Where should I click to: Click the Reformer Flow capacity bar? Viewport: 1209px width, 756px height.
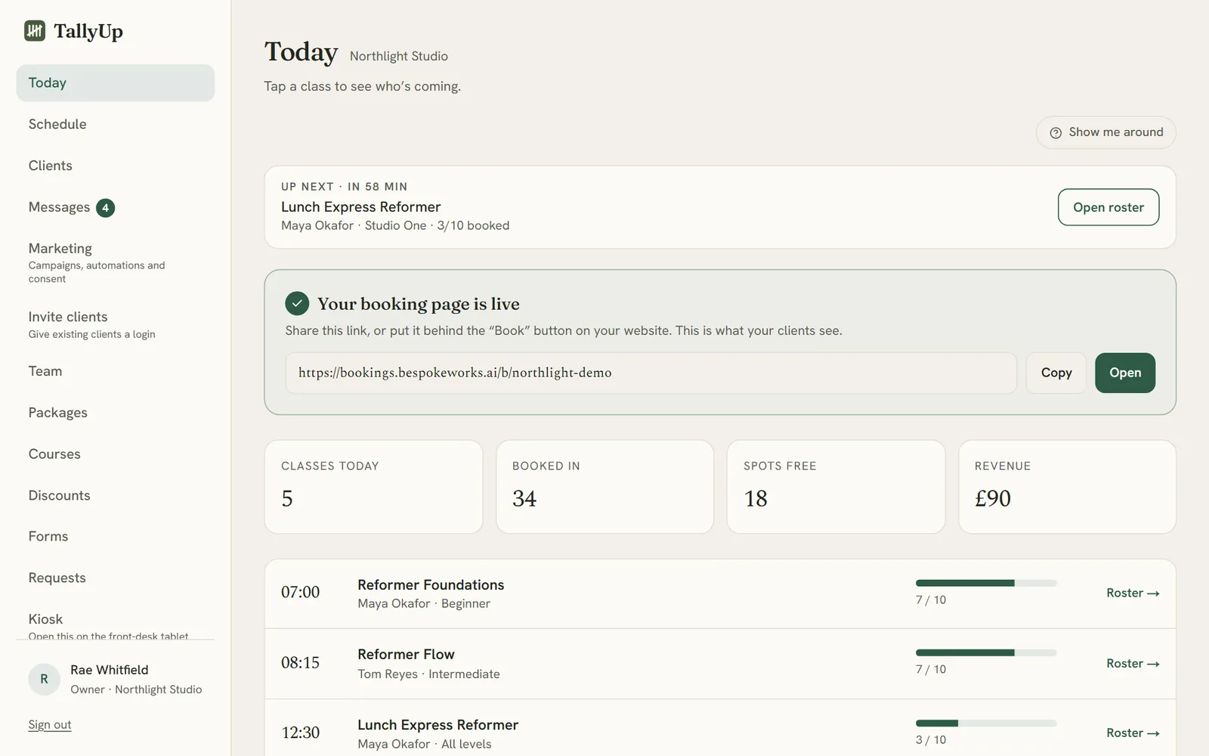[x=986, y=652]
